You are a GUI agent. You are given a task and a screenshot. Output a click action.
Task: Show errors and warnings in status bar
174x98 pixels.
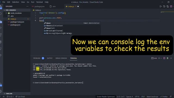[x=10, y=97]
